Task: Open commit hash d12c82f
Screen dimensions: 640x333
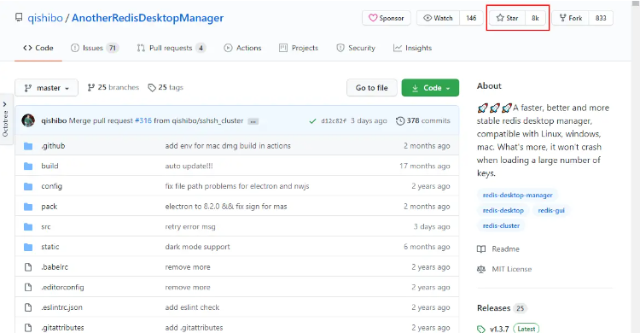Action: click(x=334, y=121)
